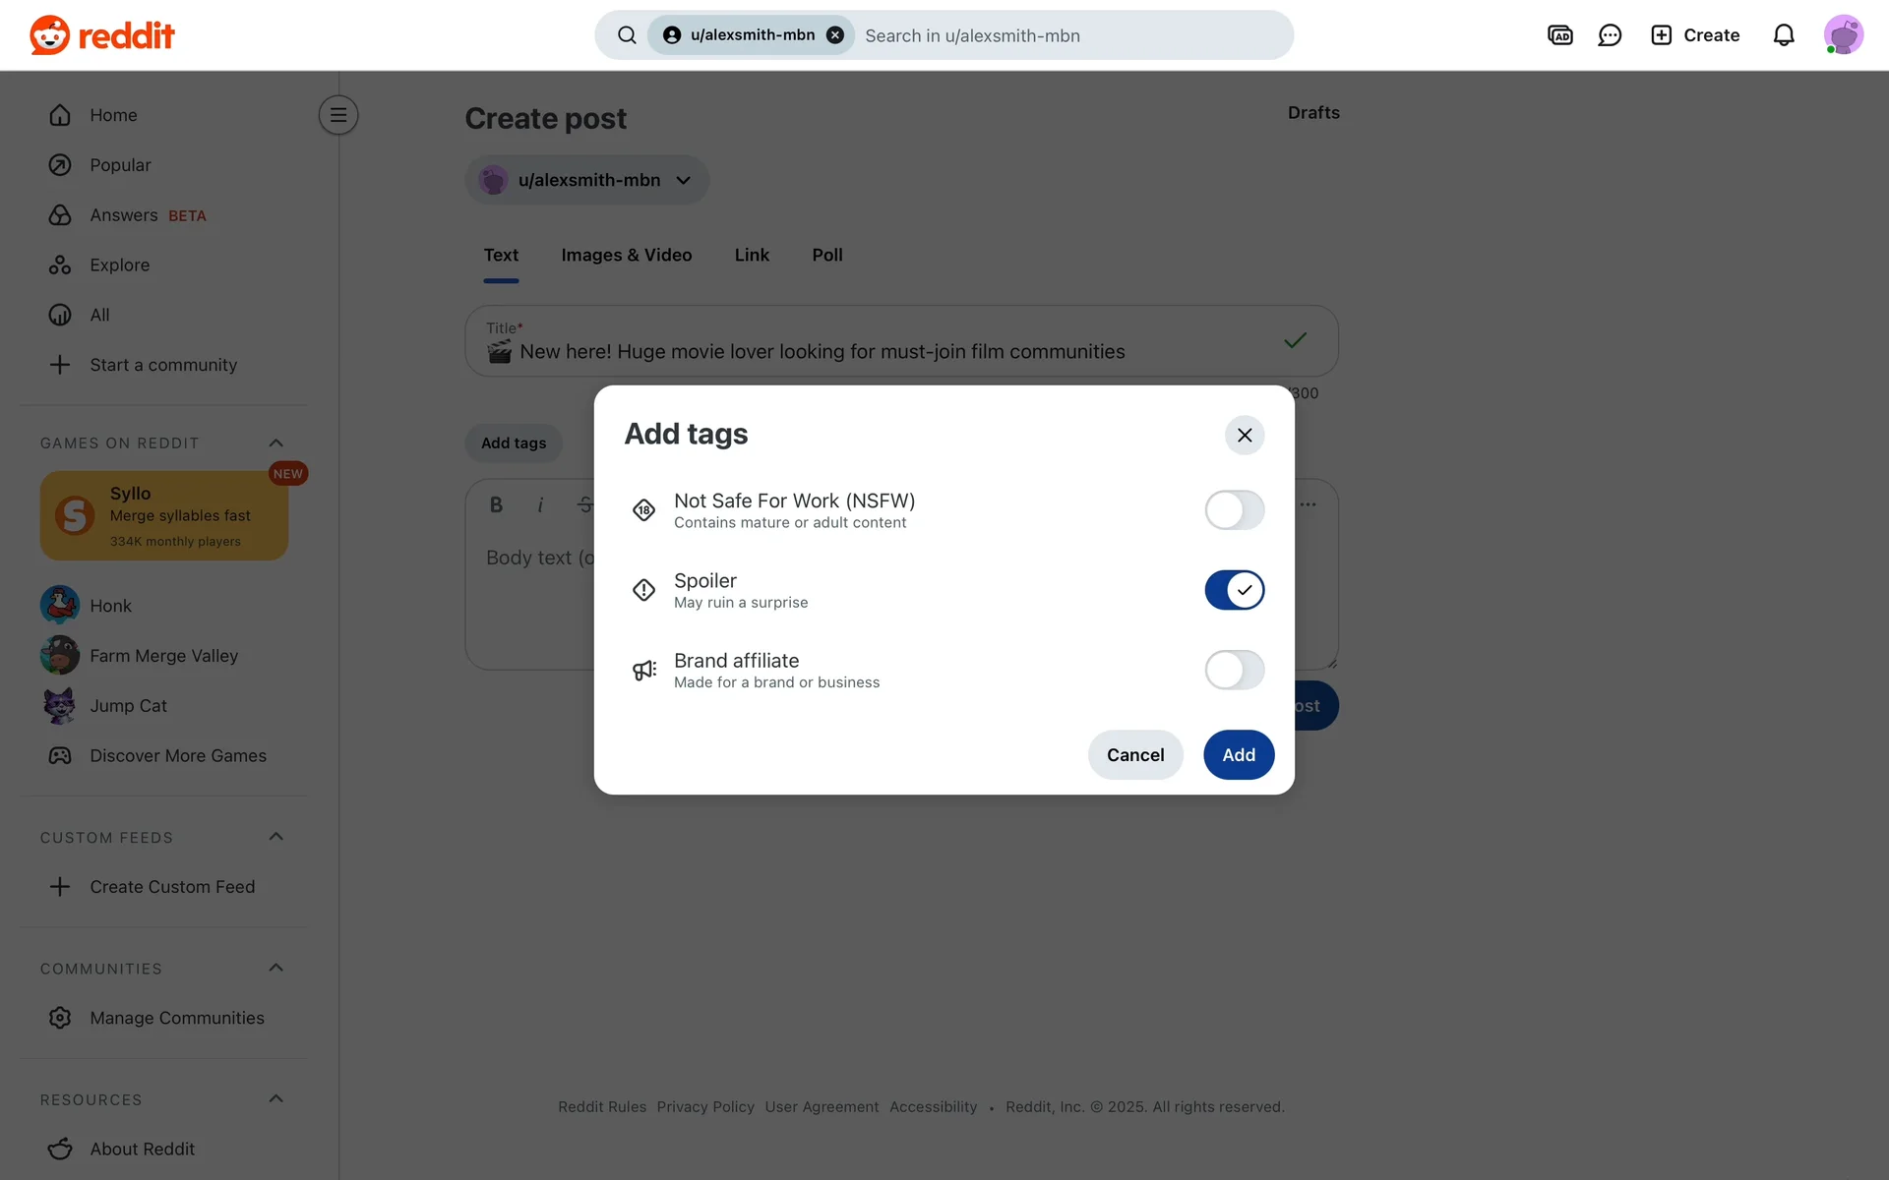Click the Cancel button
Viewport: 1889px width, 1180px height.
click(1134, 754)
